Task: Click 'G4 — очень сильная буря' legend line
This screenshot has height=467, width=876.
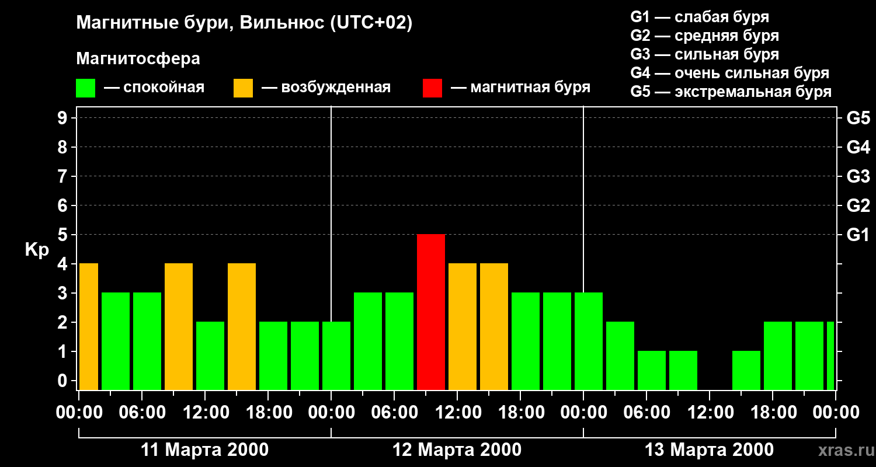Action: [x=729, y=73]
